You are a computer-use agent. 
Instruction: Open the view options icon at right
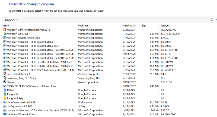click(x=212, y=20)
